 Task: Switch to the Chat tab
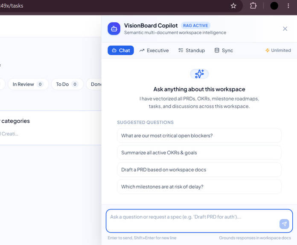pos(121,50)
